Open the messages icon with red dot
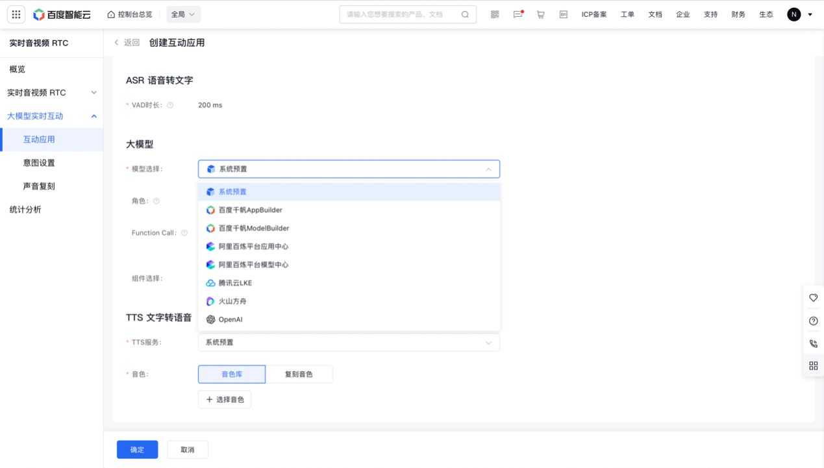 [518, 14]
